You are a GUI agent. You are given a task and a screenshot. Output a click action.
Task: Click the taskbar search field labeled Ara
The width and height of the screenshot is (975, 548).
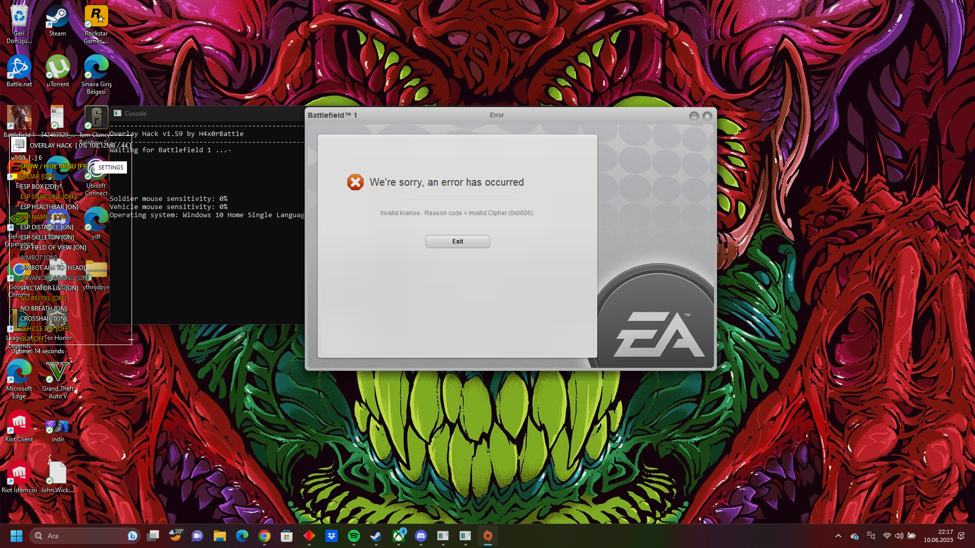(84, 536)
